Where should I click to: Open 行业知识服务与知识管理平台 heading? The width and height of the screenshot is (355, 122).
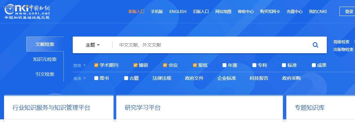point(51,107)
